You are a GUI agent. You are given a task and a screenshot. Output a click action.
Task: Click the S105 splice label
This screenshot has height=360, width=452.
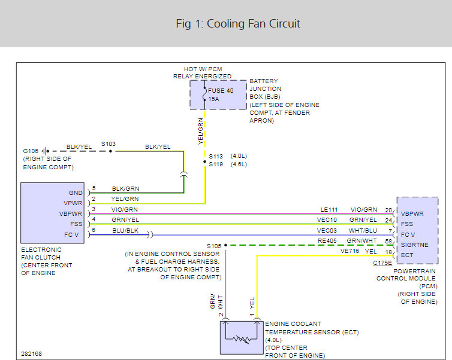point(214,246)
